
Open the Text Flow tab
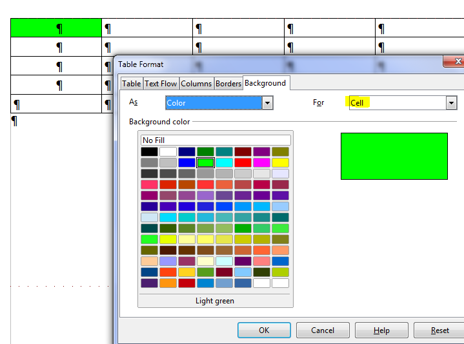pyautogui.click(x=161, y=84)
